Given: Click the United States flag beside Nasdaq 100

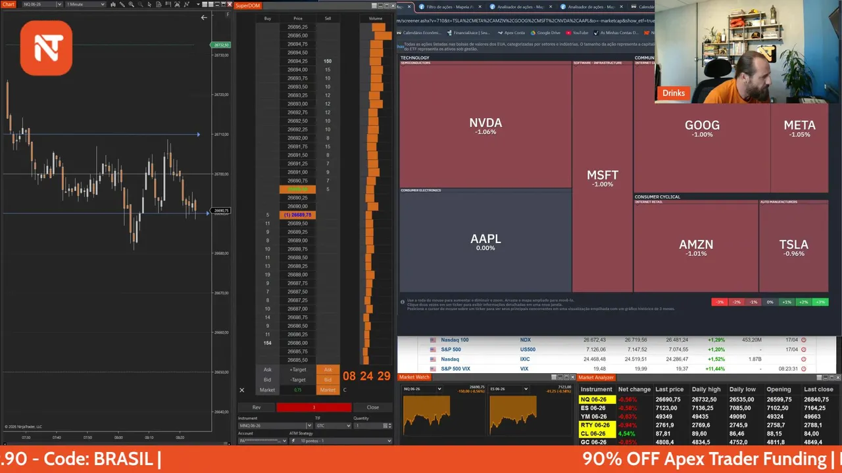Looking at the screenshot, I should tap(433, 340).
